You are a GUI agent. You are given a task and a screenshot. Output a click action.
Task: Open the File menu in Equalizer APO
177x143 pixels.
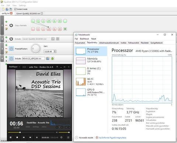coord(3,6)
